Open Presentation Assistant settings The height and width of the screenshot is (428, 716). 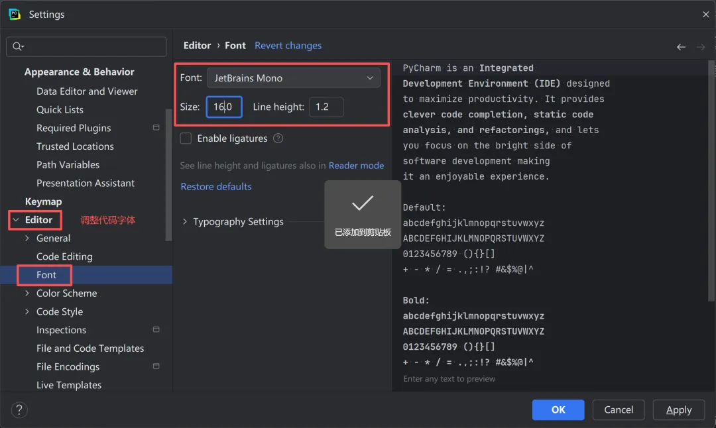pyautogui.click(x=86, y=183)
